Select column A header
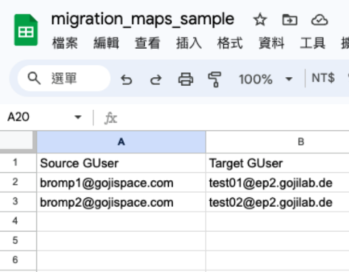 (x=121, y=142)
